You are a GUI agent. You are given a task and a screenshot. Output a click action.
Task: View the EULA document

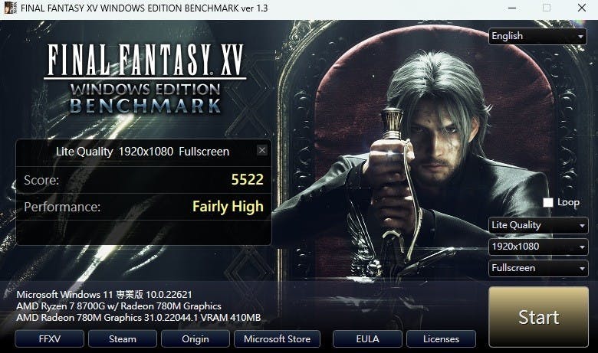(x=367, y=339)
